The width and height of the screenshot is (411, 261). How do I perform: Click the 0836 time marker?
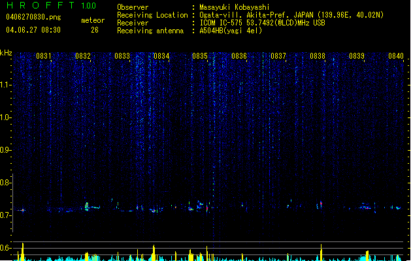pos(239,56)
